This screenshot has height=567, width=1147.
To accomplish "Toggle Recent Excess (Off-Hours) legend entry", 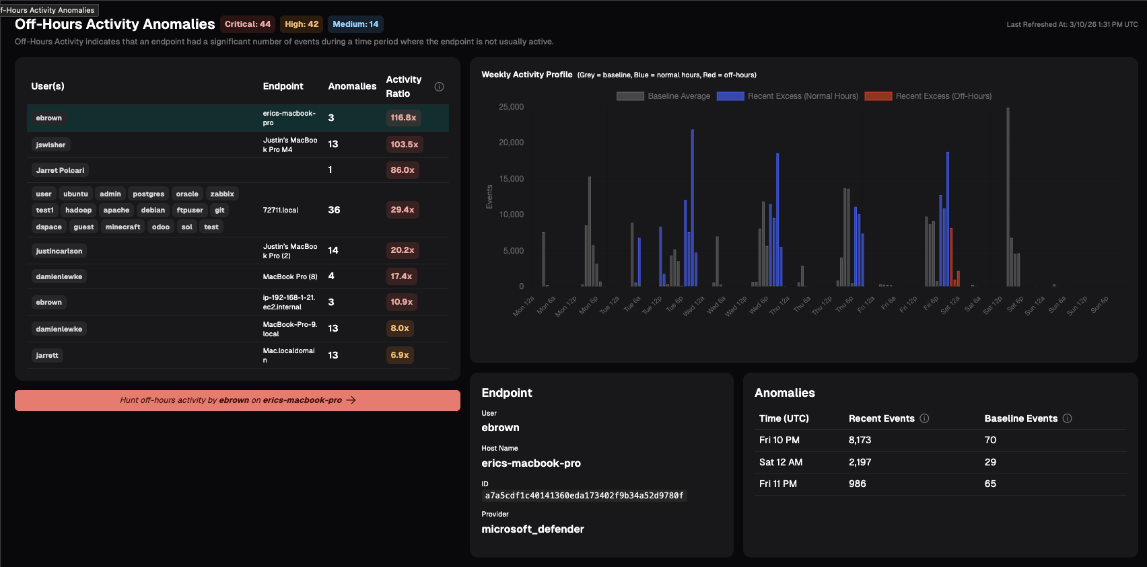I will (928, 96).
